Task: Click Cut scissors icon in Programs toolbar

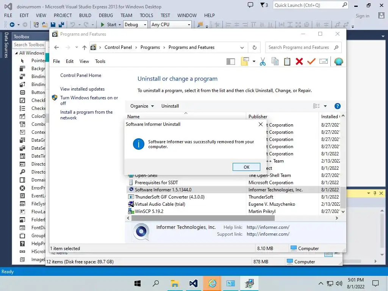Action: [263, 61]
